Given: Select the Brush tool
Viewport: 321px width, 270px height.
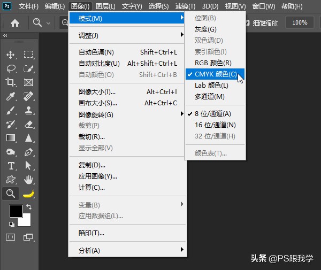Looking at the screenshot, I should (11, 111).
